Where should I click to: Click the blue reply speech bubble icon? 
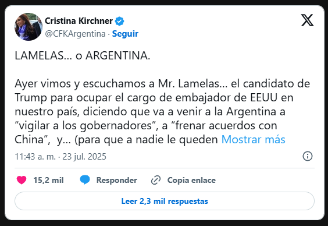85,180
